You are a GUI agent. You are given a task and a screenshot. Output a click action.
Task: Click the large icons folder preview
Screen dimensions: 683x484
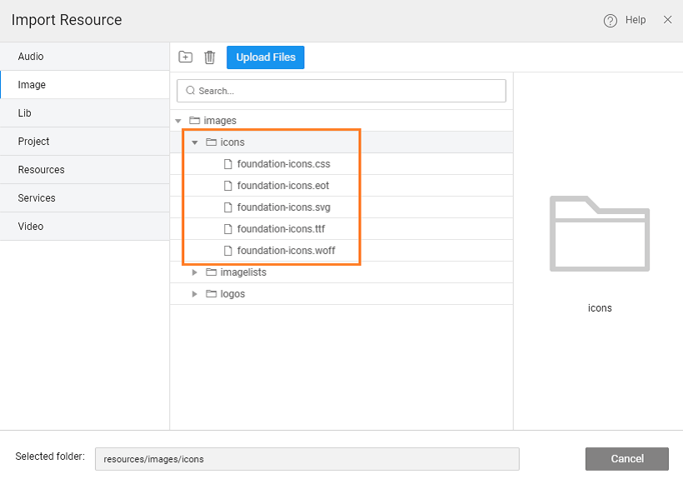pyautogui.click(x=599, y=234)
